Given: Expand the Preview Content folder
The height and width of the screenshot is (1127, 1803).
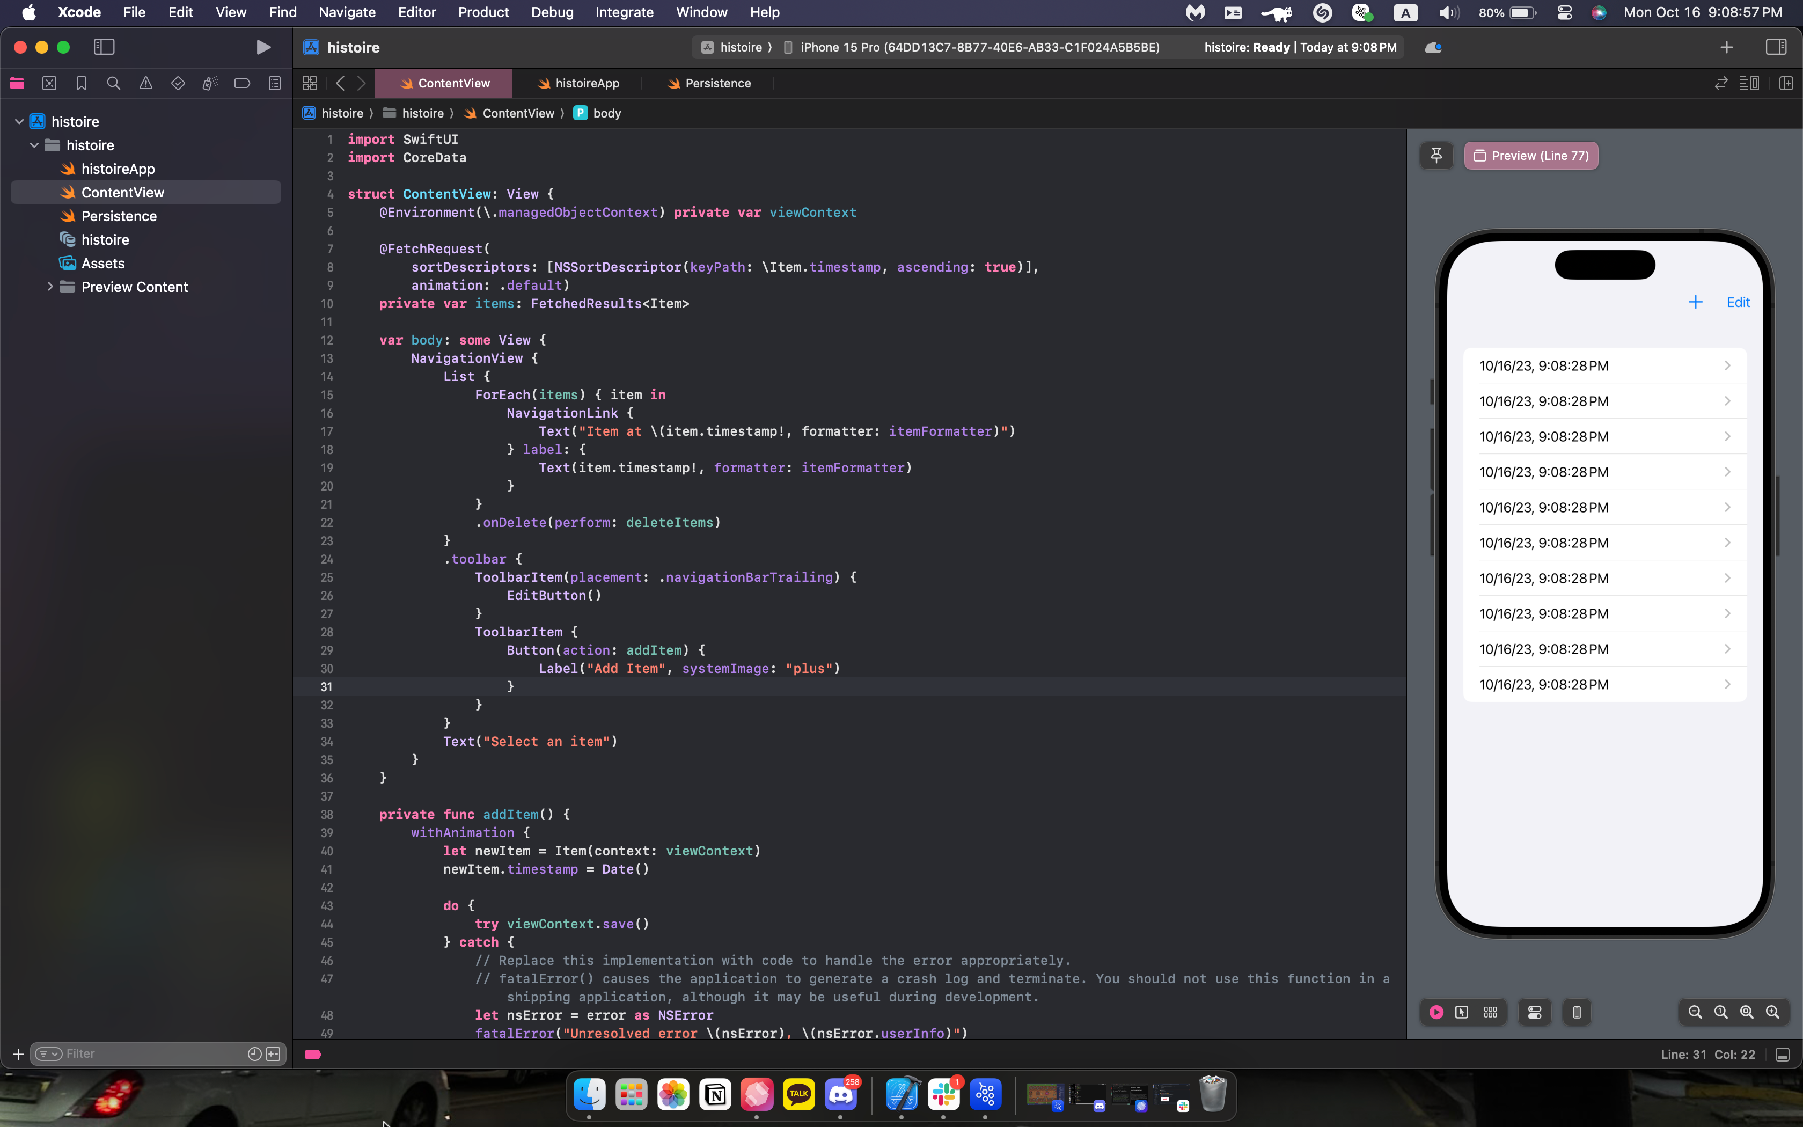Looking at the screenshot, I should pyautogui.click(x=50, y=287).
